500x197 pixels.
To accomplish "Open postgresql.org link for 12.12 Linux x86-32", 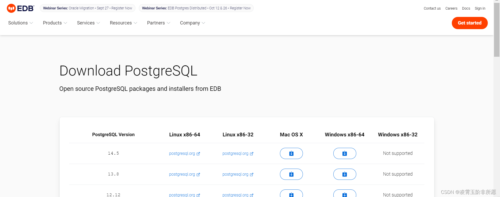I will coord(238,195).
